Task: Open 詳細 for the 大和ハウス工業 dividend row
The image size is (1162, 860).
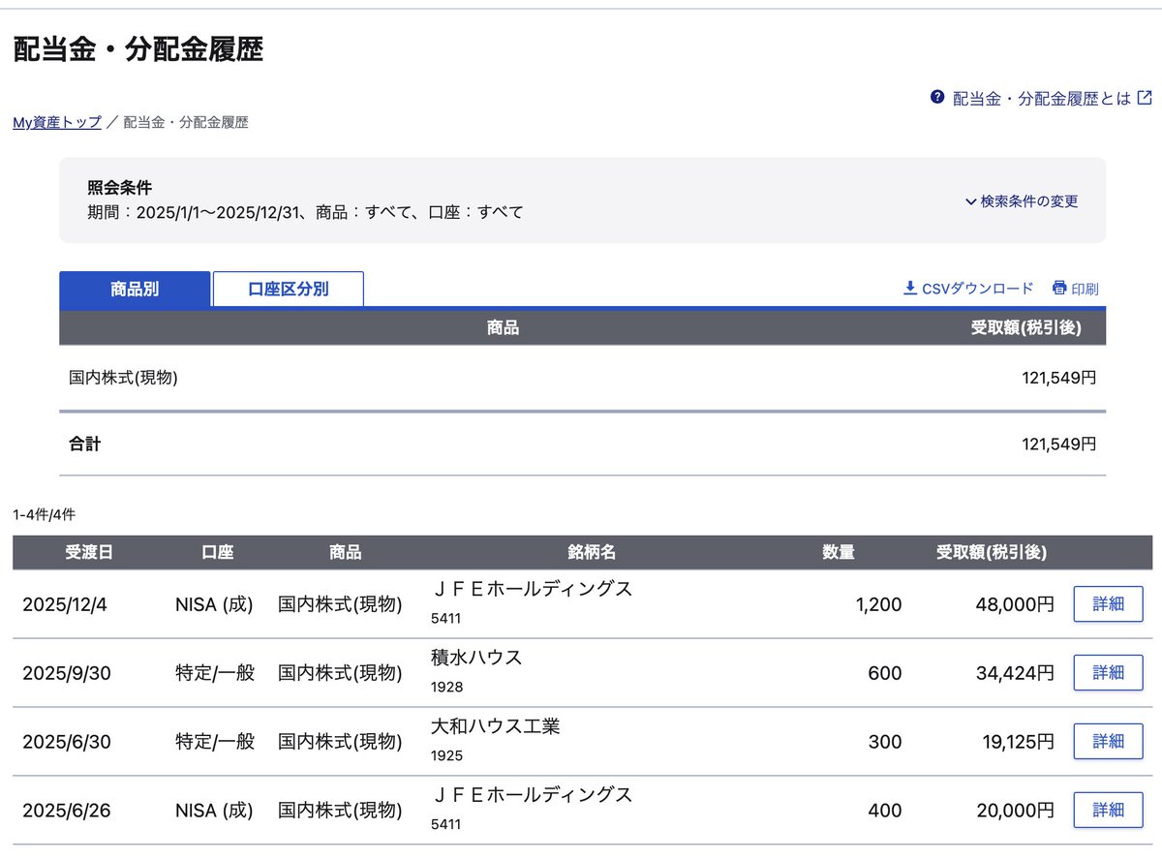Action: click(1108, 741)
